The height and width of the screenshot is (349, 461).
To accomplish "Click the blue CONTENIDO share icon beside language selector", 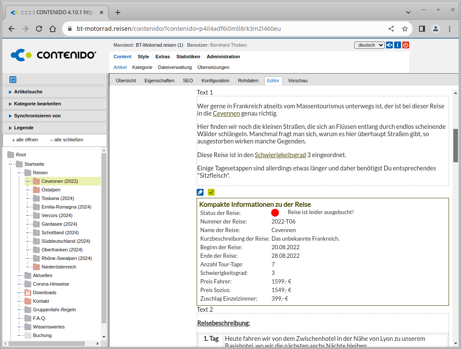I will coord(389,45).
